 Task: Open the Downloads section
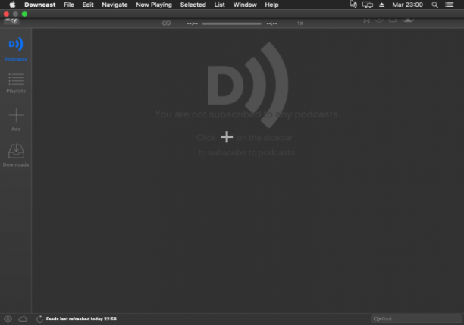point(16,155)
